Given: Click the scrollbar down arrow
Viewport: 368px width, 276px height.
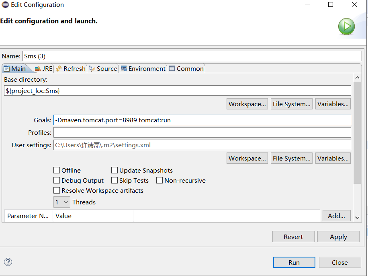Looking at the screenshot, I should [357, 218].
